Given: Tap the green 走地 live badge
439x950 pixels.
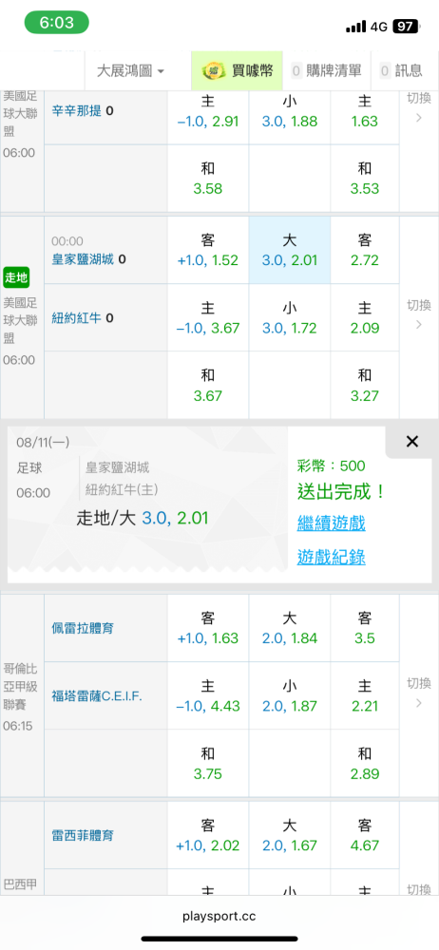Looking at the screenshot, I should pyautogui.click(x=16, y=278).
